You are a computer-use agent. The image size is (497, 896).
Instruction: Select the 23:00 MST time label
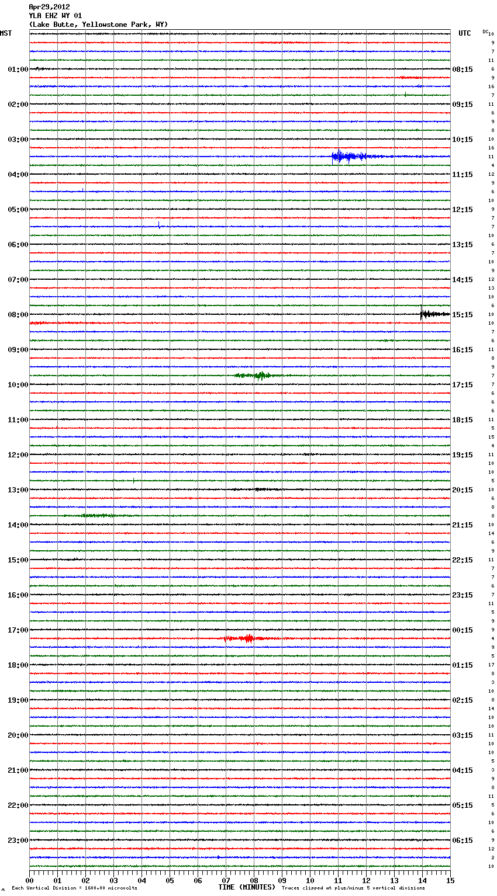[18, 840]
